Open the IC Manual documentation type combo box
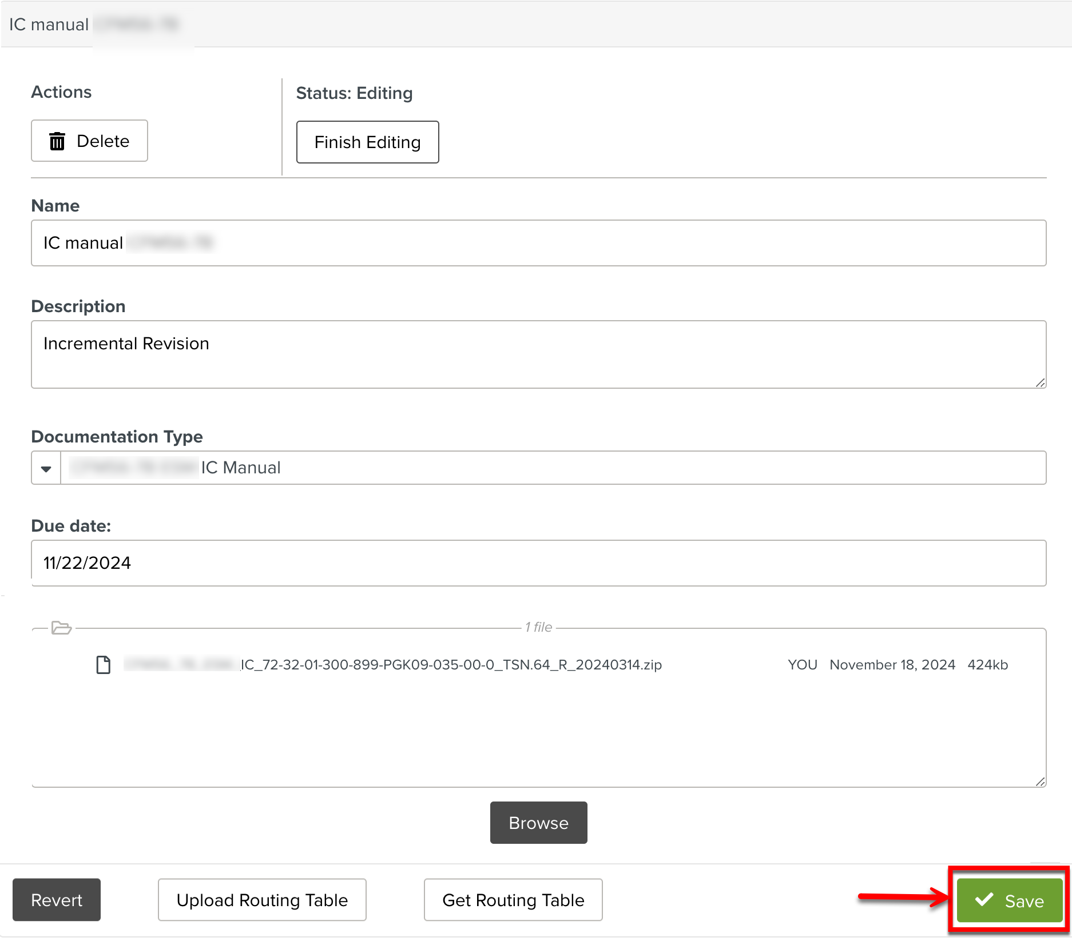 (x=553, y=468)
